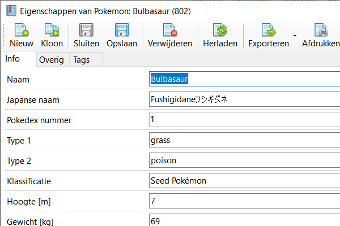Expand the Exporteren dropdown arrow
Viewport: 340px width, 226px height.
click(x=295, y=36)
